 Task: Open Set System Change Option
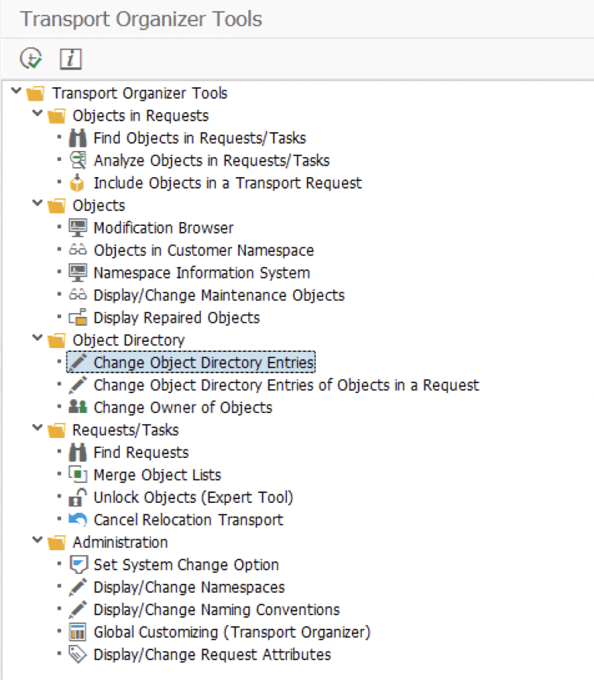click(186, 564)
